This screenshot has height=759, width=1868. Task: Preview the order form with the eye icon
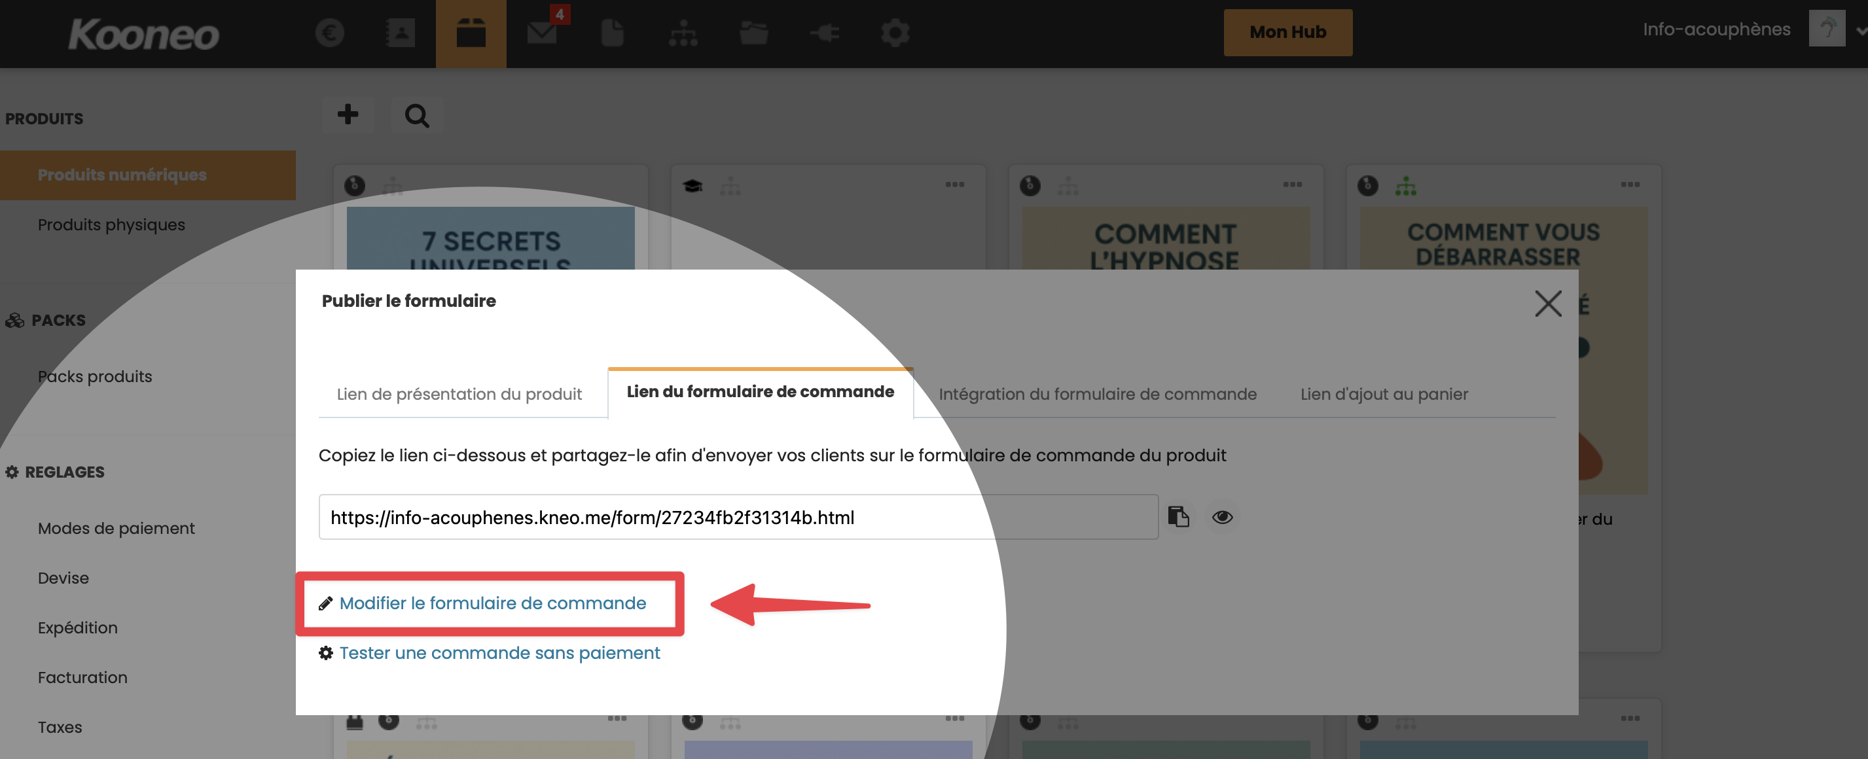(1223, 517)
